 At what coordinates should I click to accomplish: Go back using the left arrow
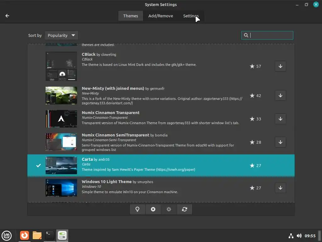coord(7,16)
